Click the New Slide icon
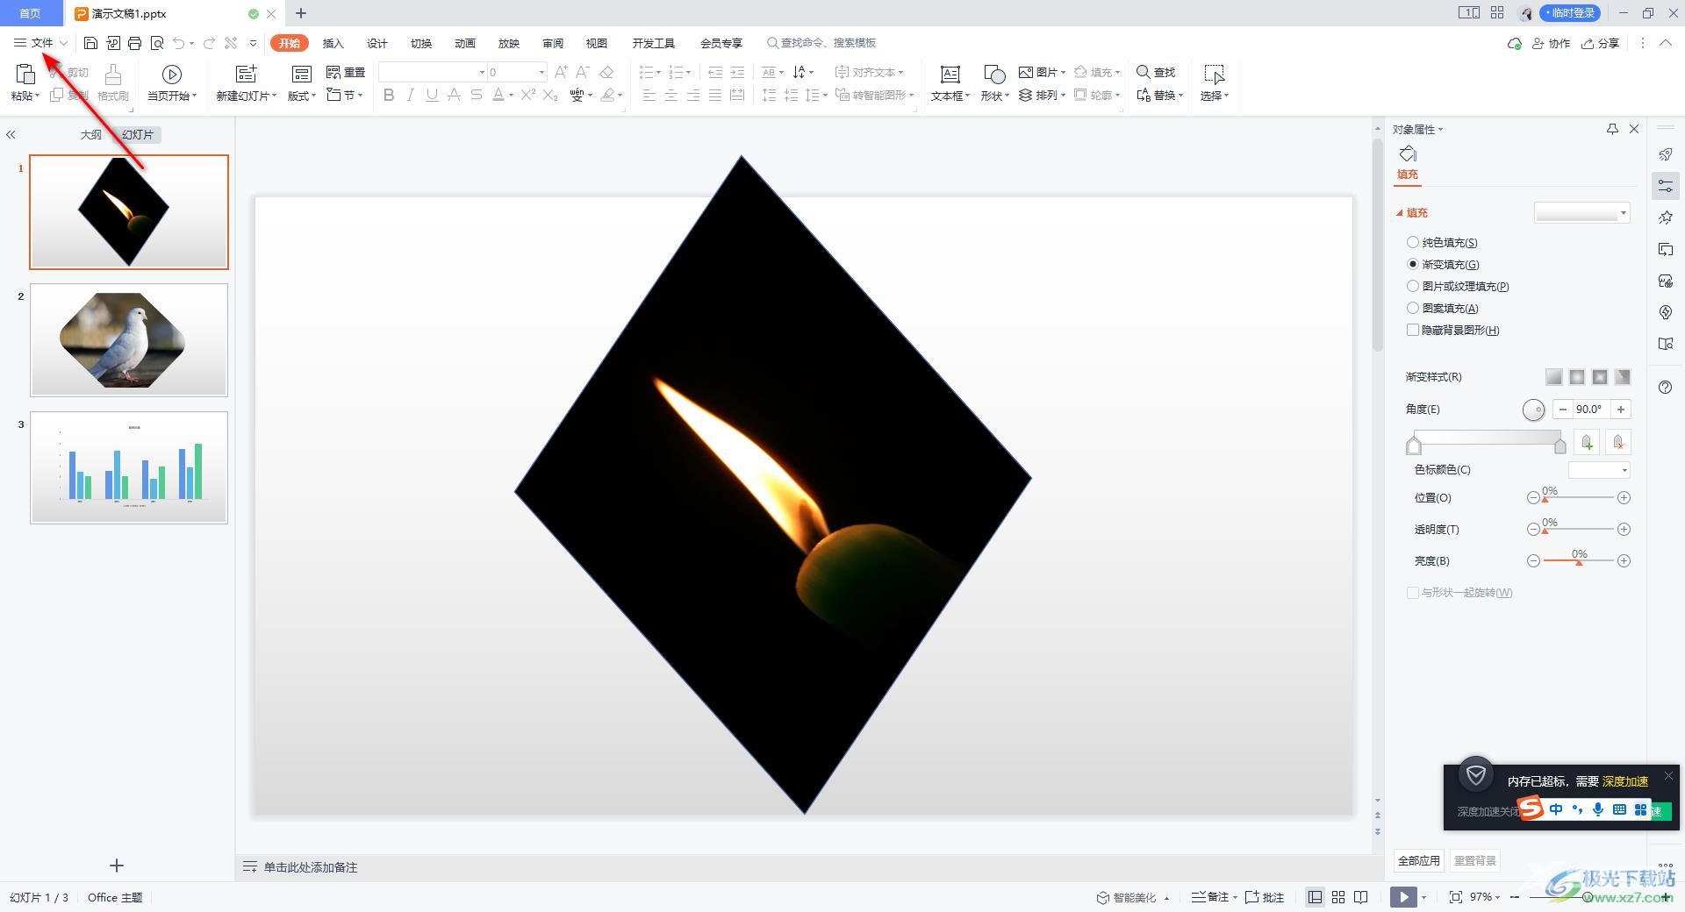Image resolution: width=1685 pixels, height=912 pixels. click(x=247, y=75)
